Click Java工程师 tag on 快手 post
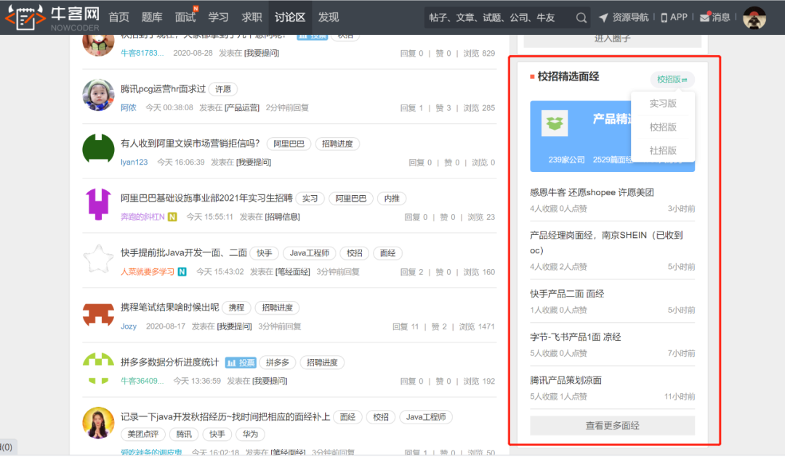This screenshot has width=785, height=457. pyautogui.click(x=310, y=254)
